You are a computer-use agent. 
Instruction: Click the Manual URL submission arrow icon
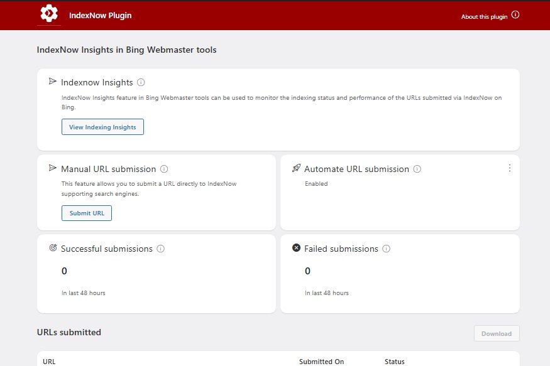coord(53,168)
